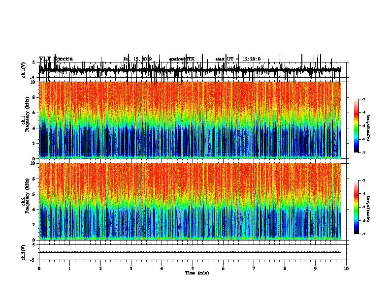Click the ch.2 frequency tick label "4"

[34, 210]
